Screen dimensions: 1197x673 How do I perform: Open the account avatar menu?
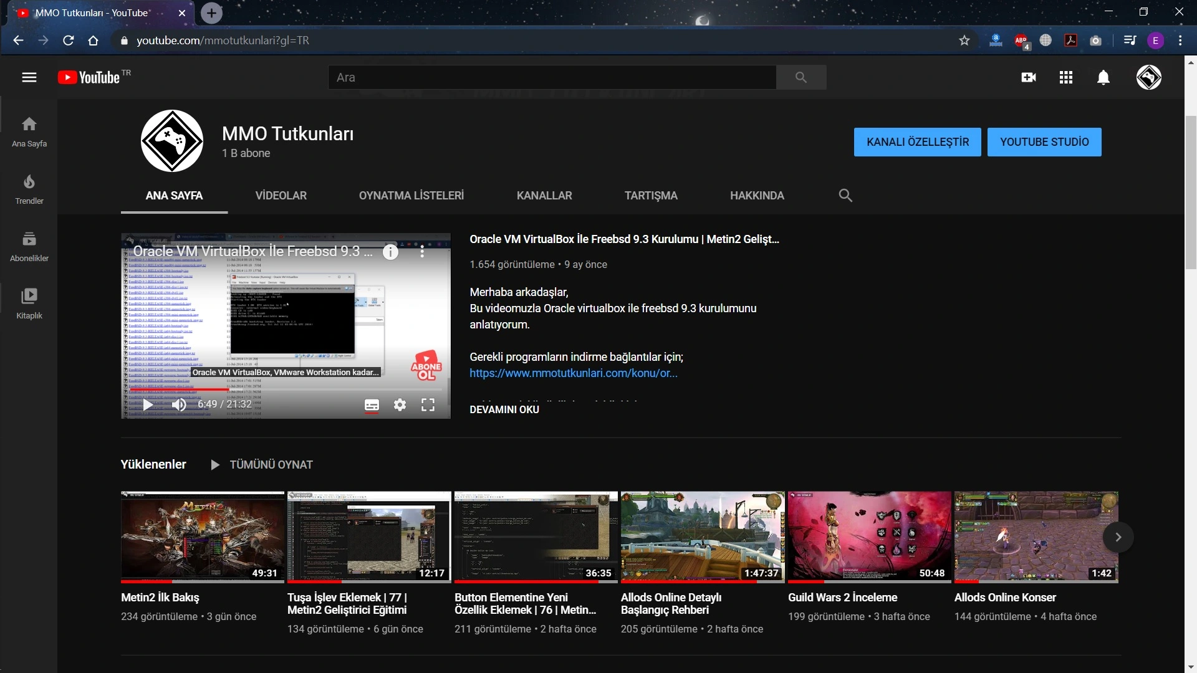click(x=1148, y=77)
